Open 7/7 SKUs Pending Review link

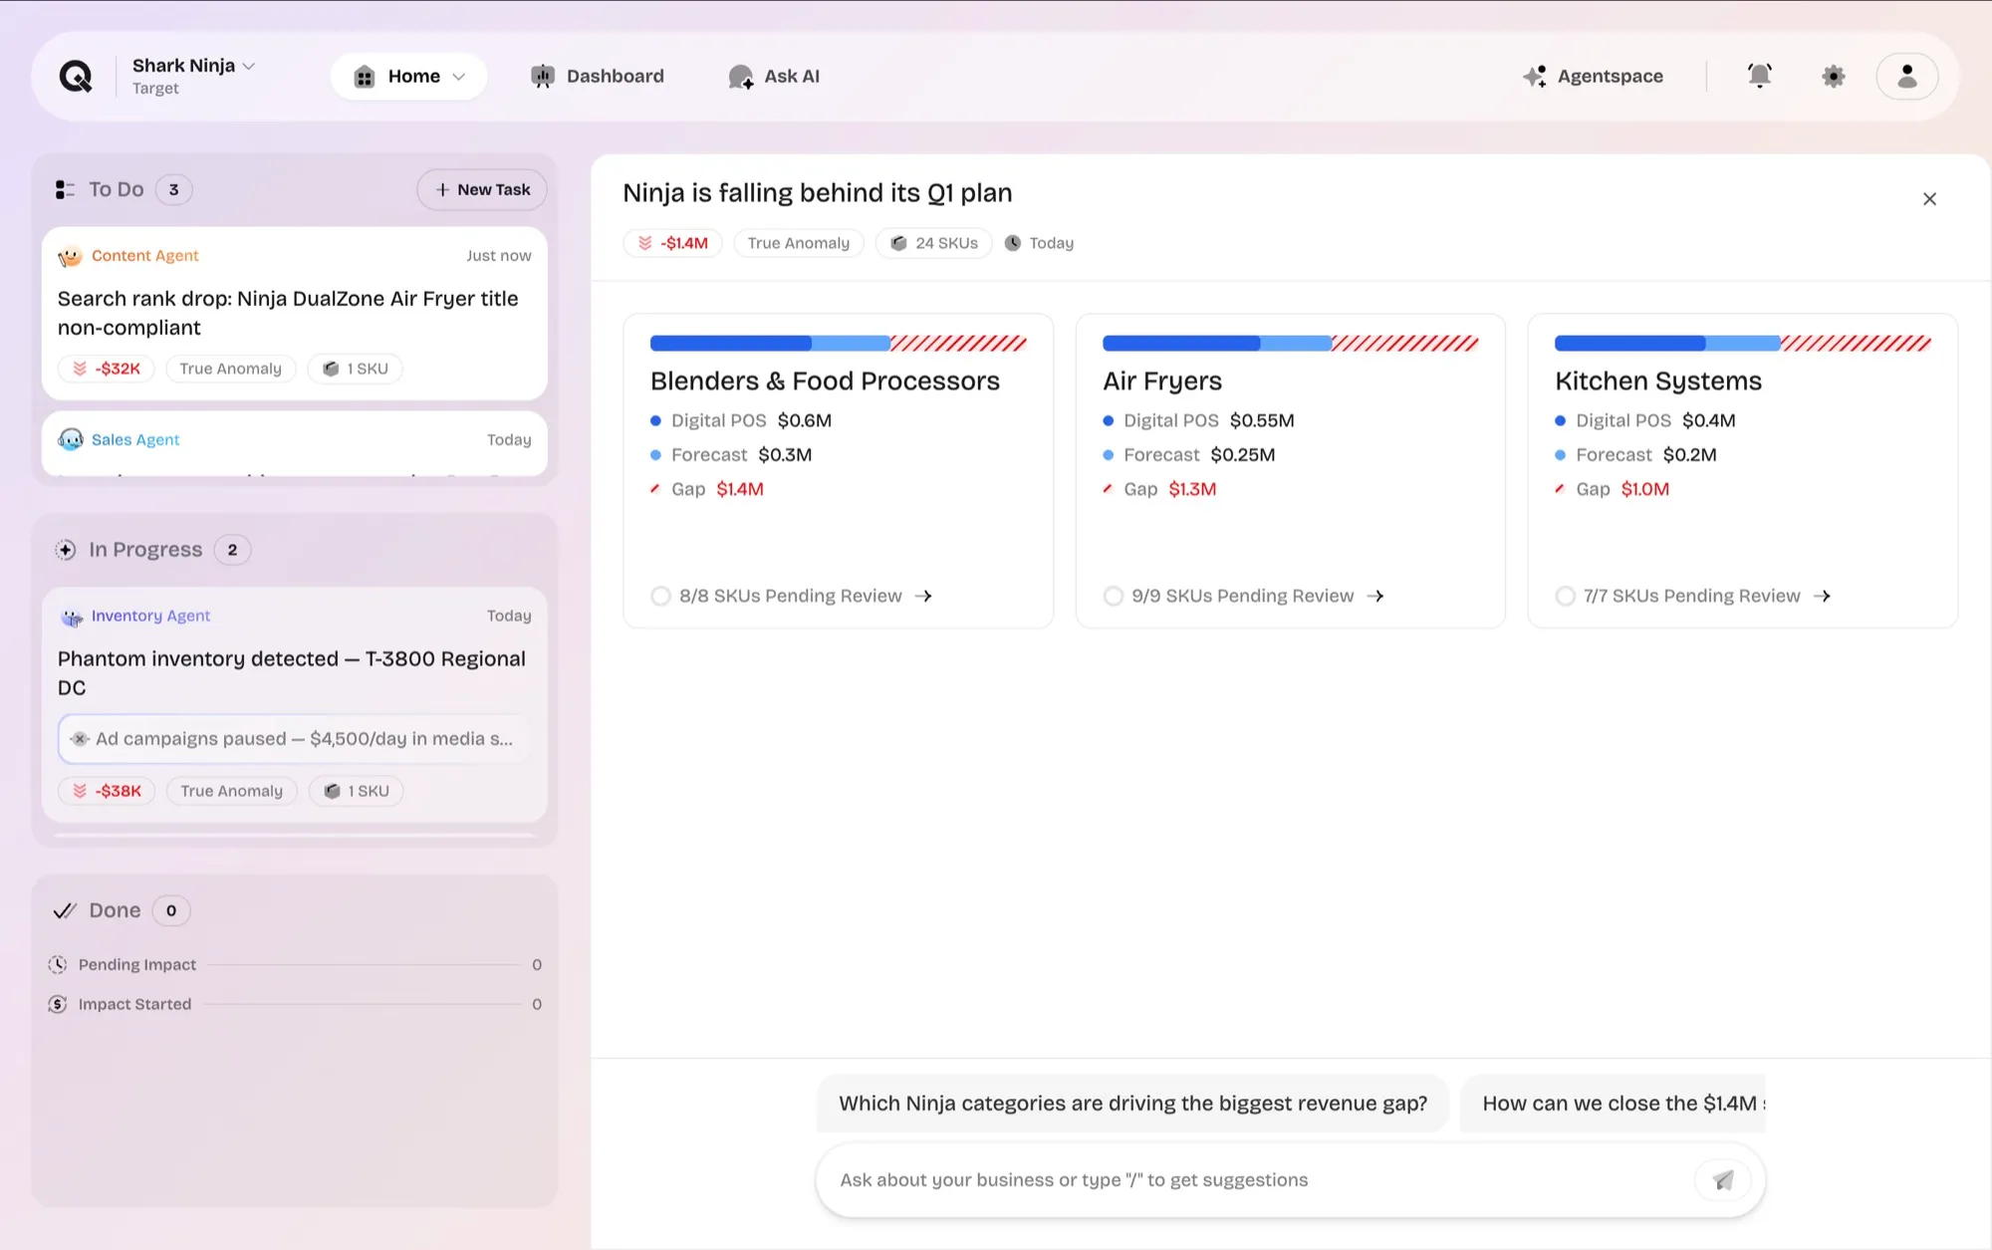pyautogui.click(x=1692, y=596)
